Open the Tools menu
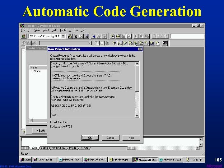The height and width of the screenshot is (168, 224). click(x=63, y=30)
